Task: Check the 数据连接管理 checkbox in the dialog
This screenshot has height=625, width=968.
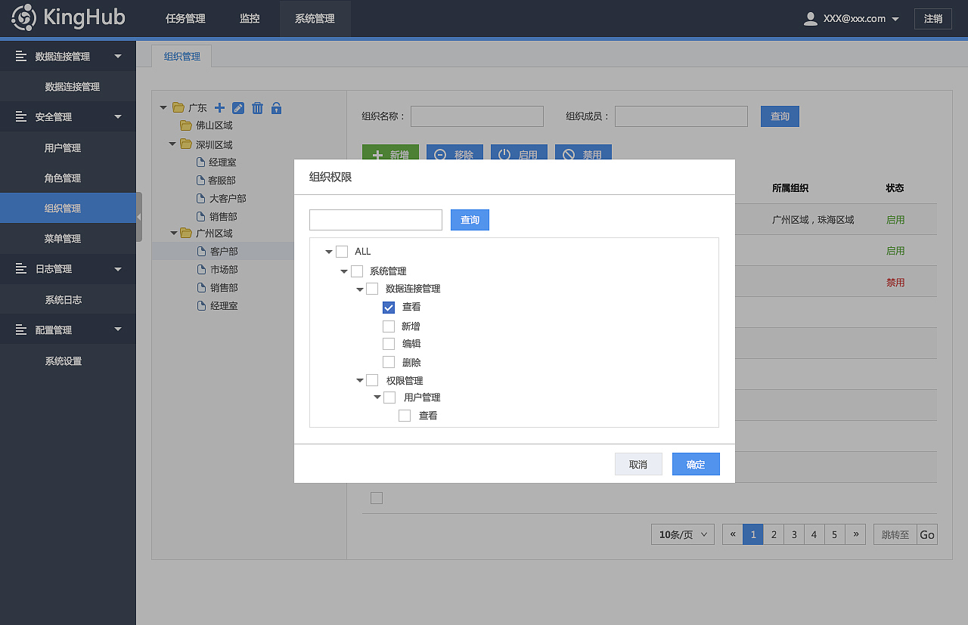Action: coord(372,289)
